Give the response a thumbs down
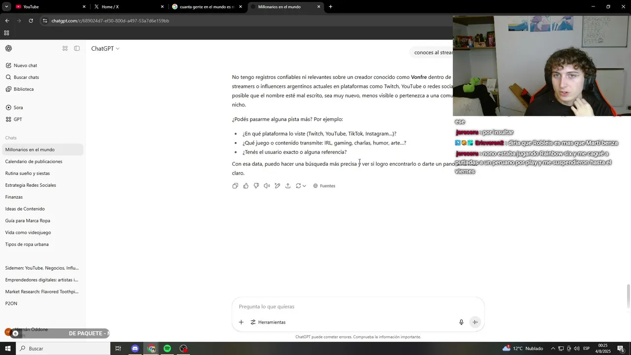The width and height of the screenshot is (631, 355). click(x=256, y=186)
